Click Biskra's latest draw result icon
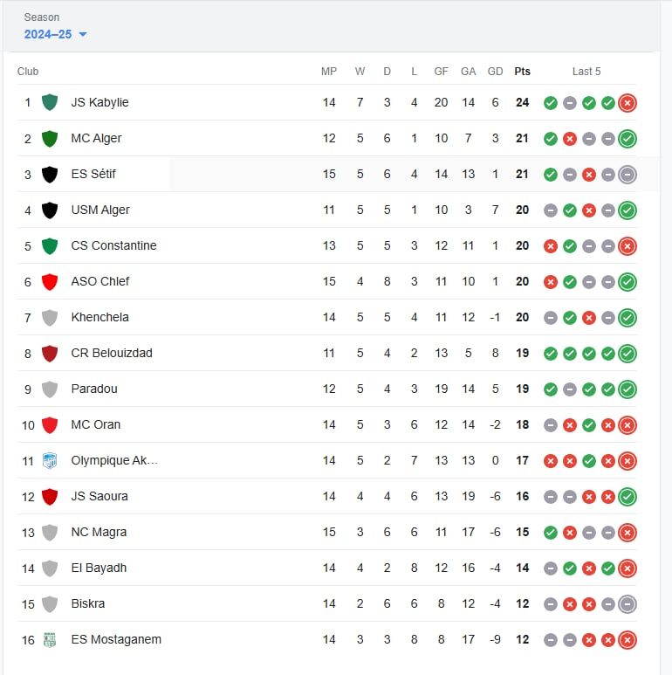Viewport: 672px width, 675px height. [627, 604]
